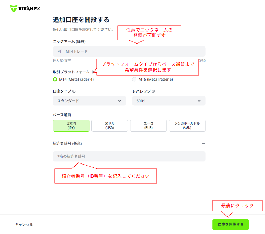Choose 米ドル (USD) as base currency

click(110, 126)
